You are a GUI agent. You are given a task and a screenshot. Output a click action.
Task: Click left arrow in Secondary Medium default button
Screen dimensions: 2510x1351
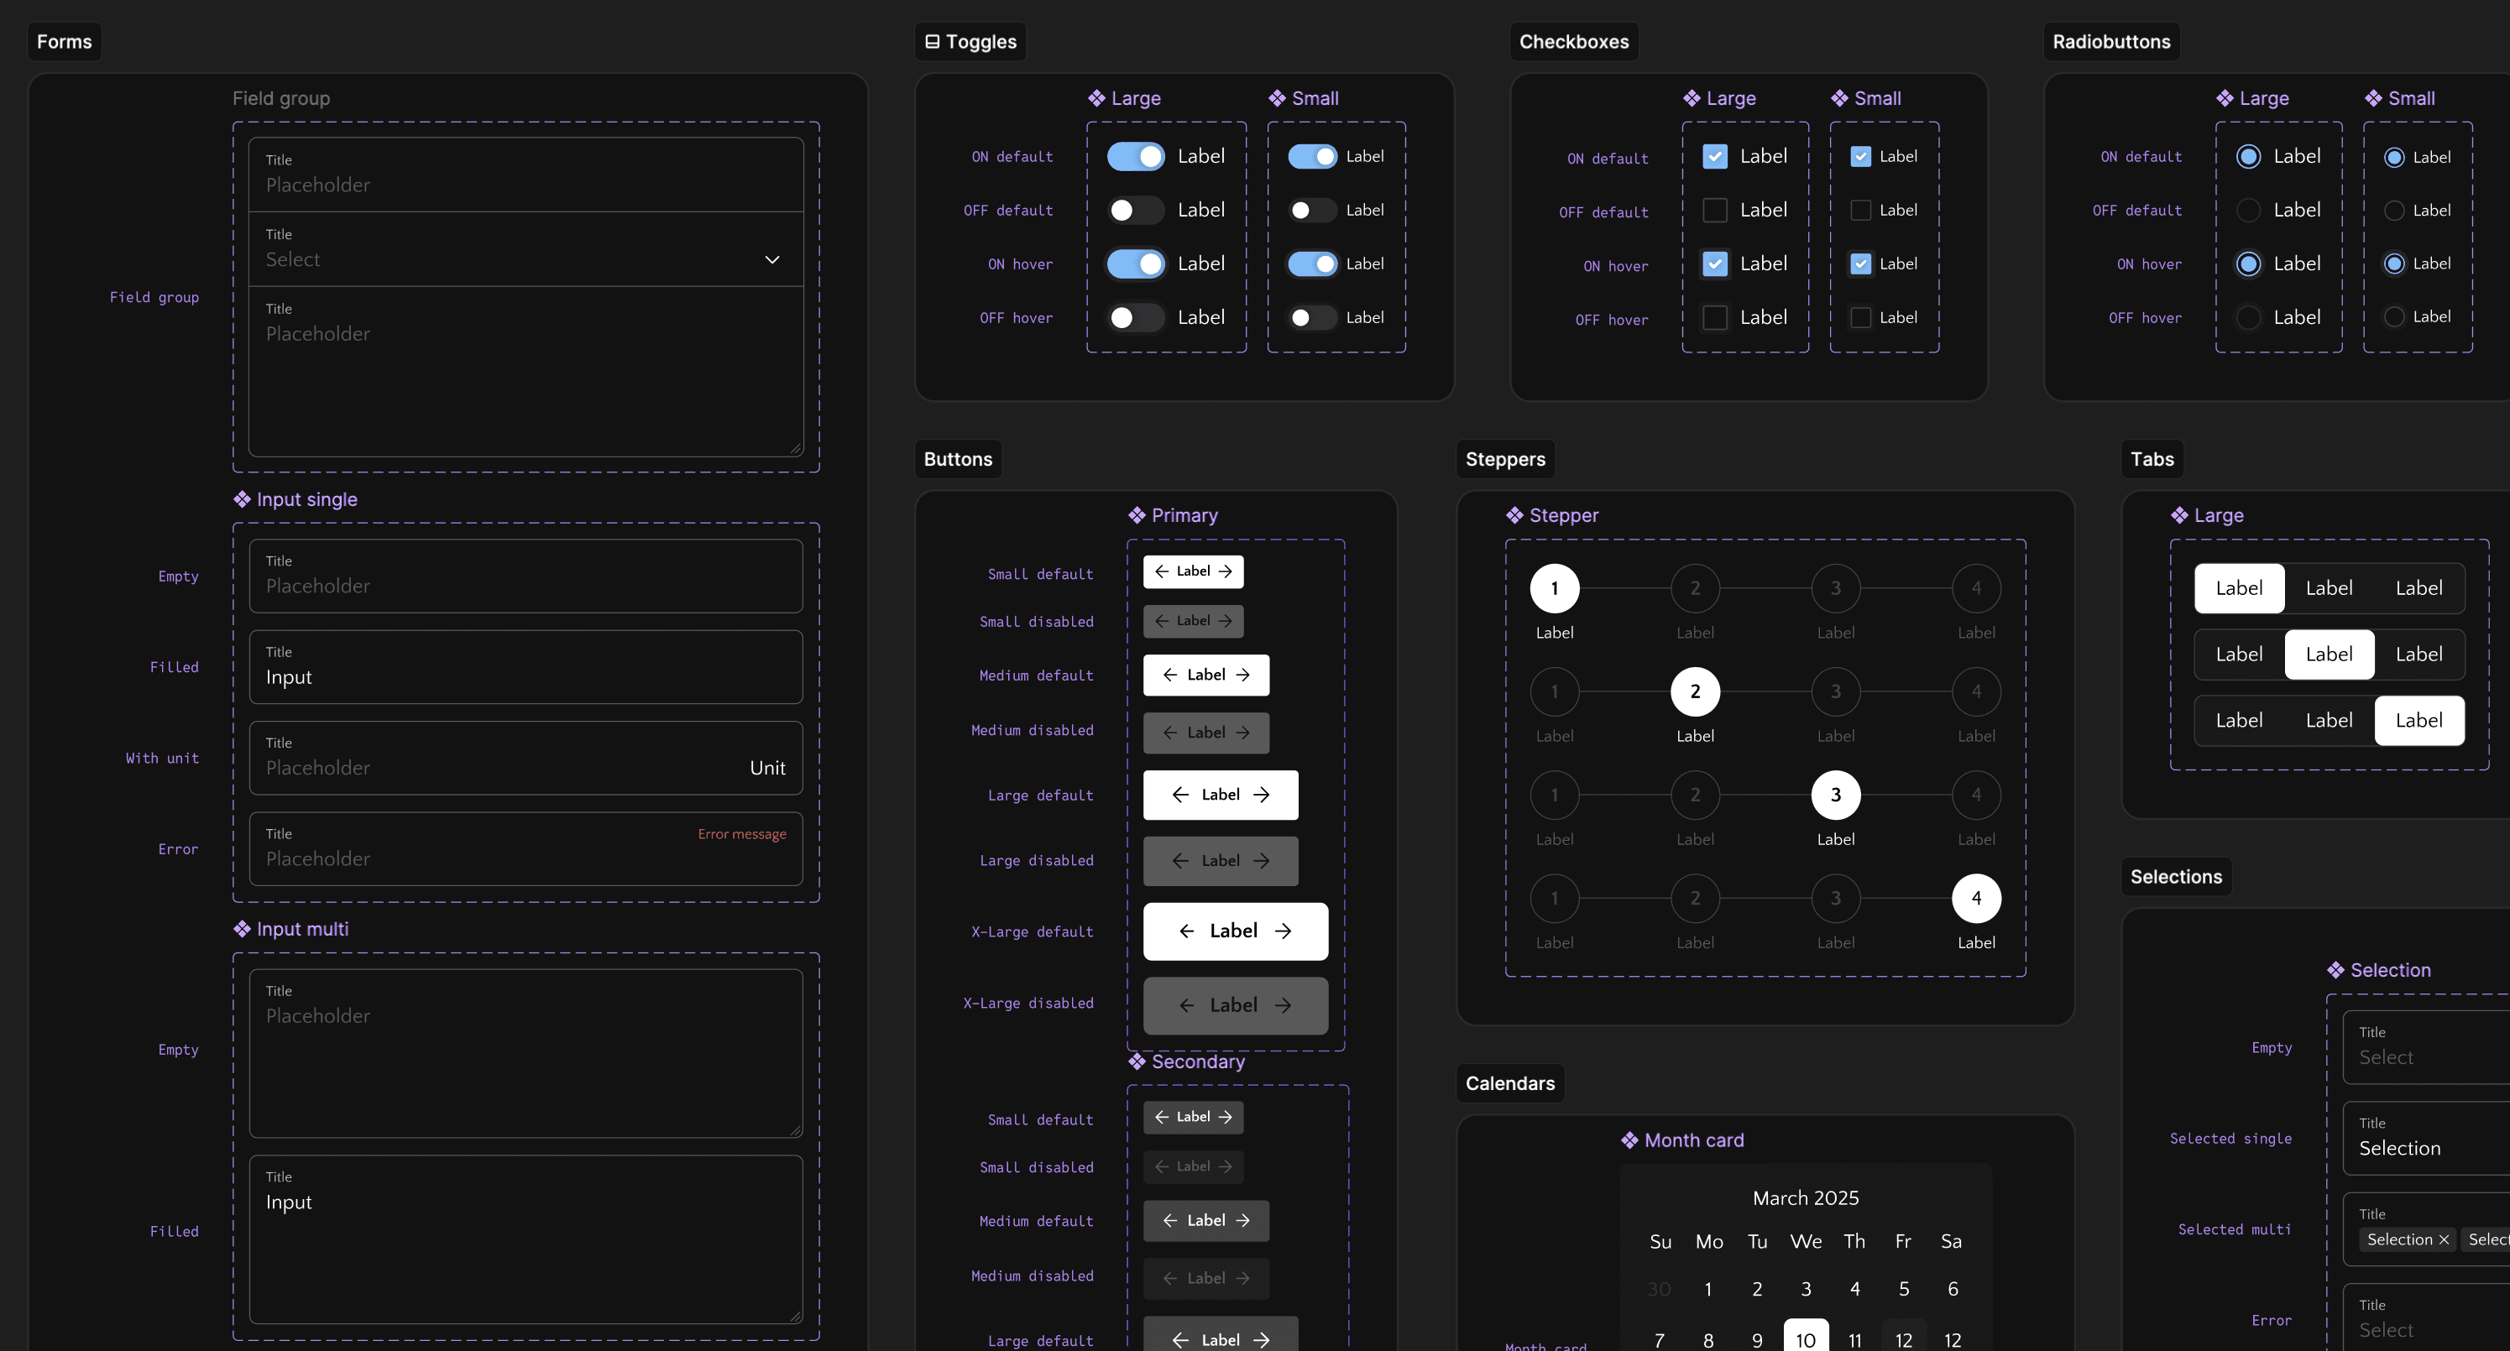1170,1220
